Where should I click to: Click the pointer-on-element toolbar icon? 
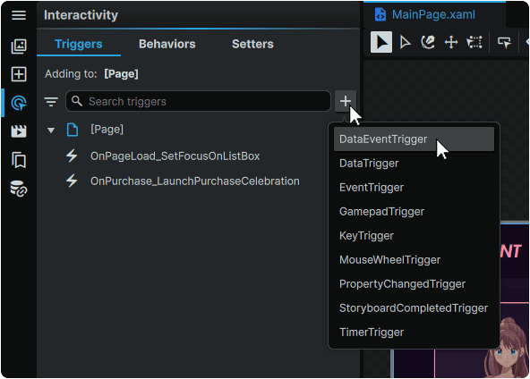[504, 42]
